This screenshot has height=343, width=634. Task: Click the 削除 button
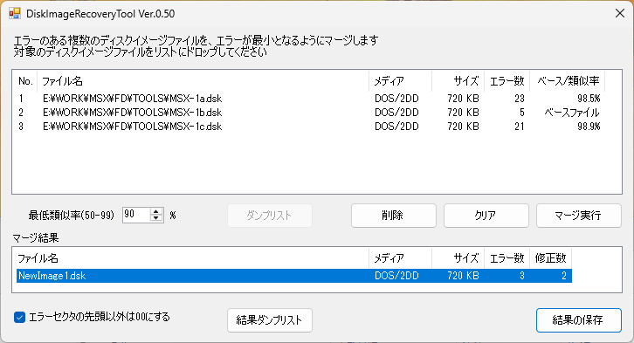pos(394,216)
